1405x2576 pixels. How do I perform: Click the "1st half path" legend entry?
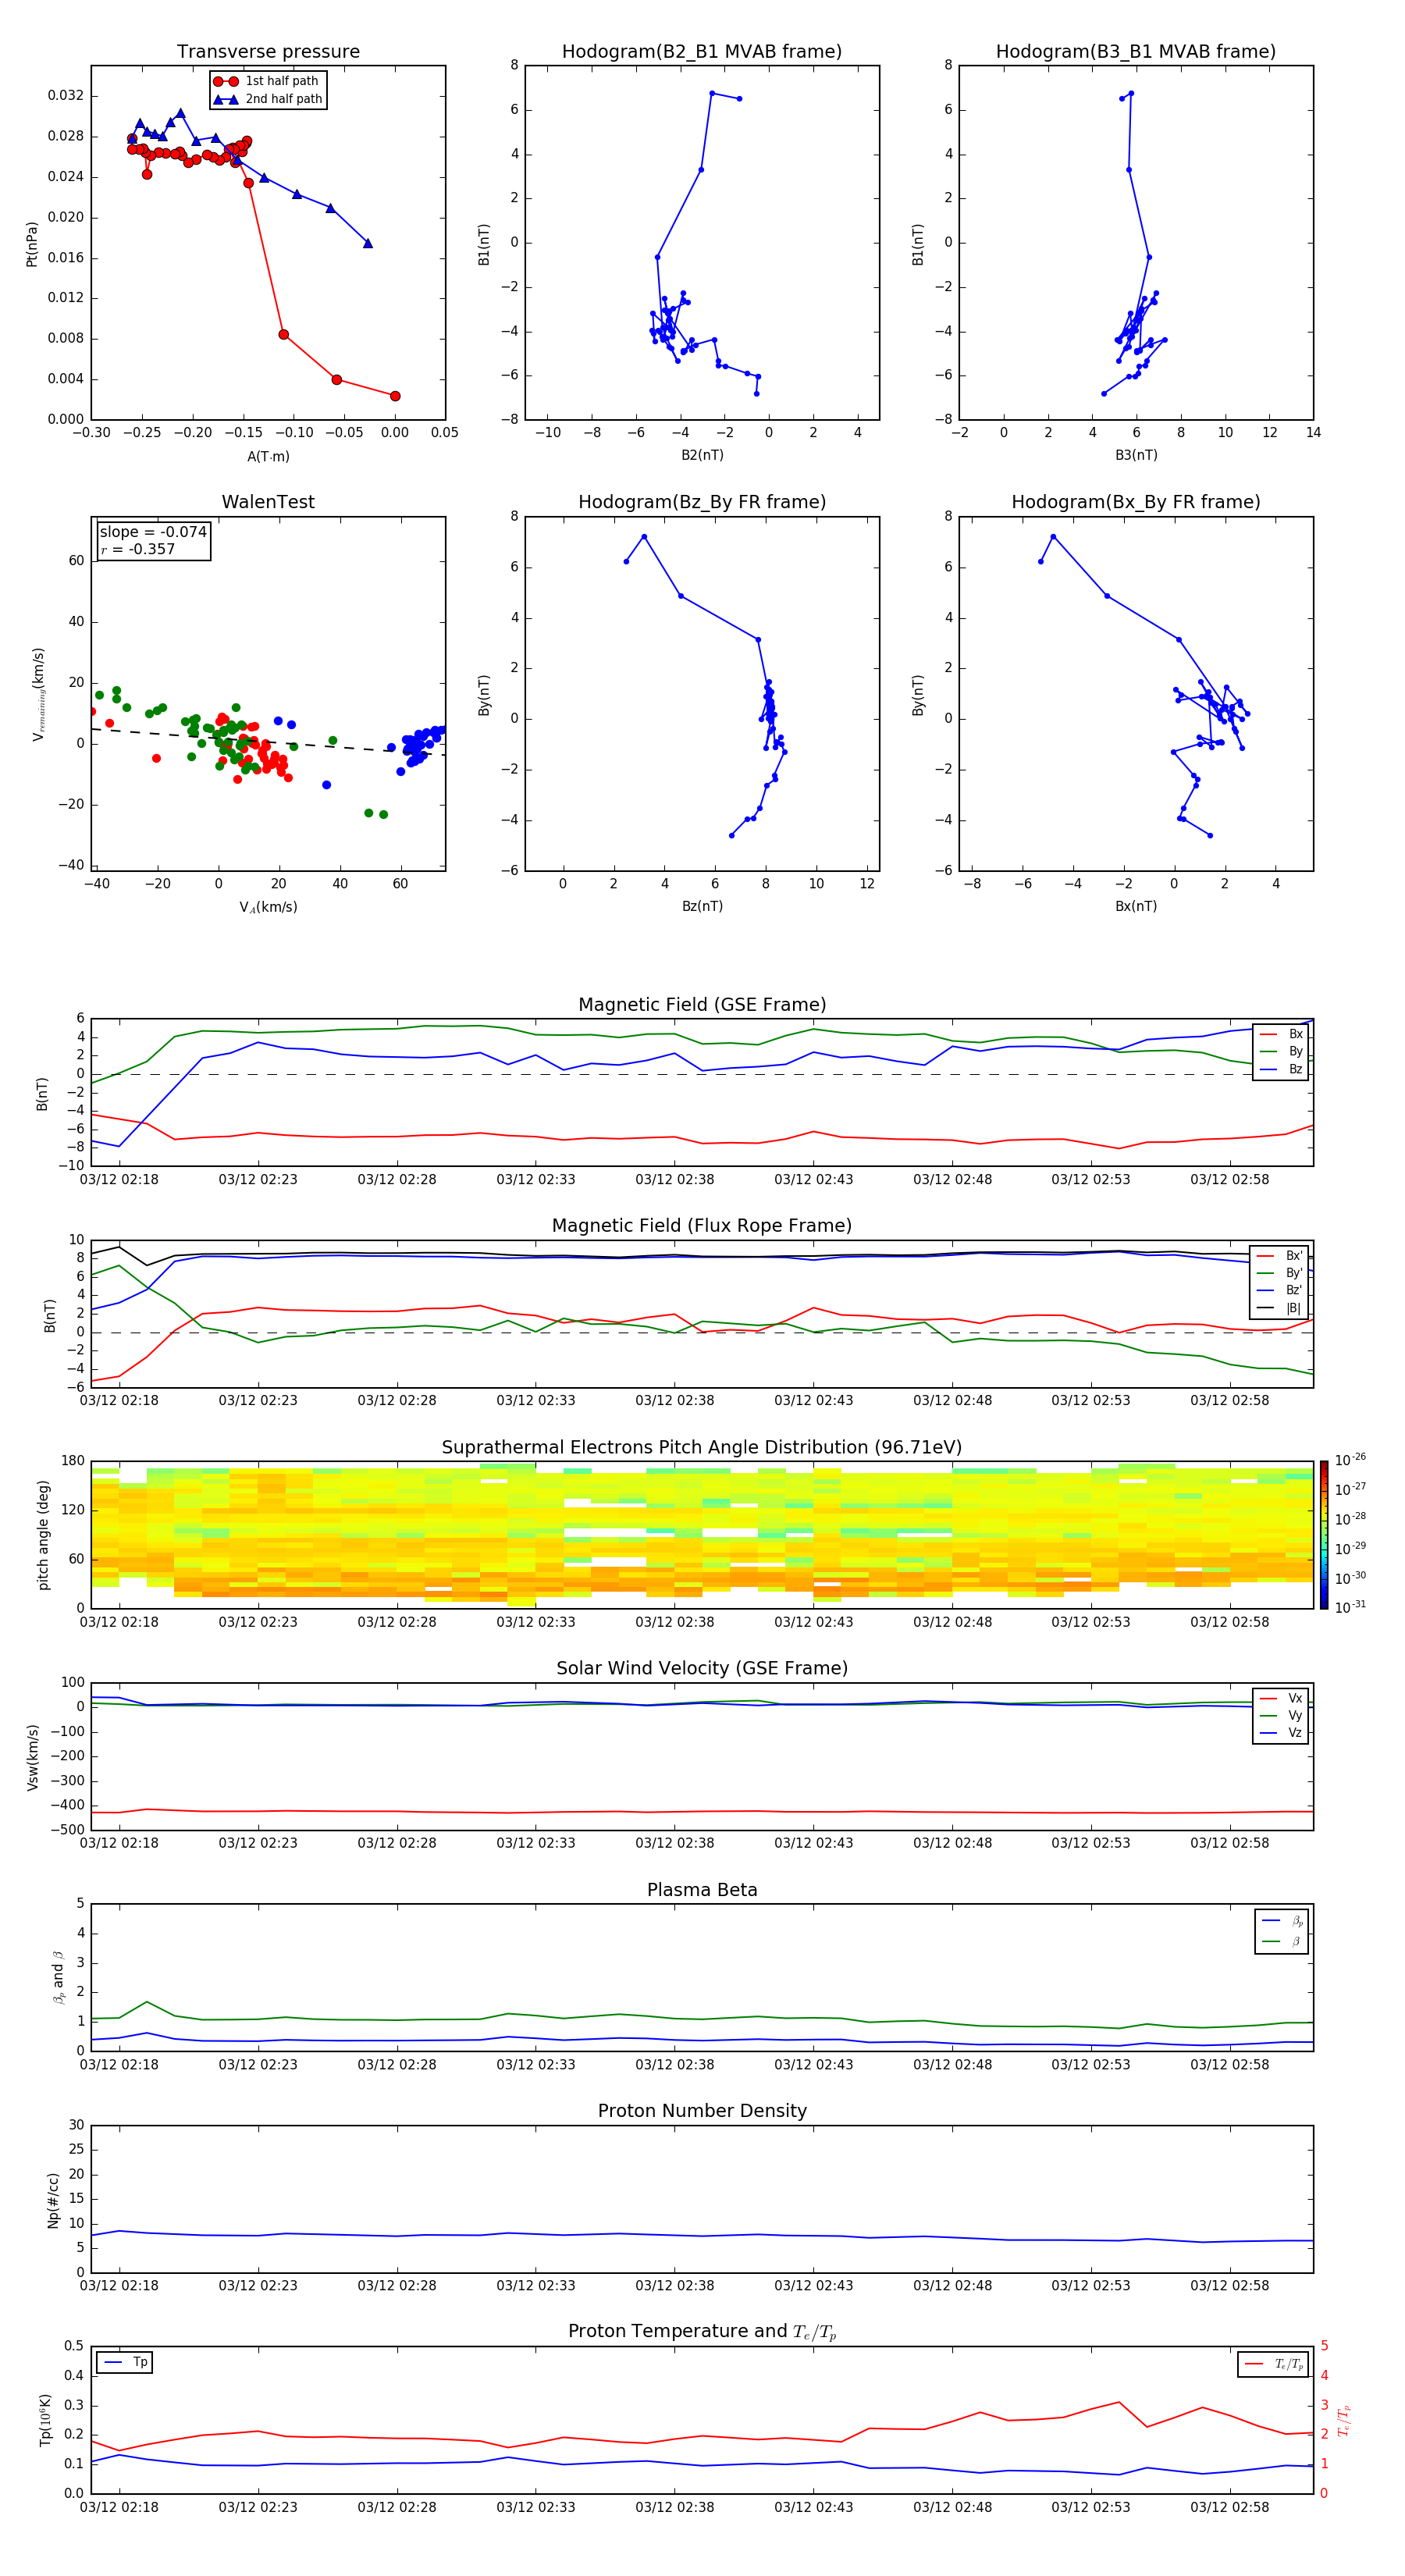point(267,81)
